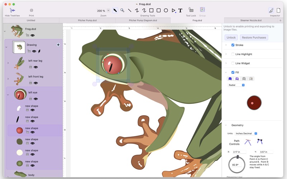Expand the left rear leg group
Screen dimensions: 287x179
[8, 63]
